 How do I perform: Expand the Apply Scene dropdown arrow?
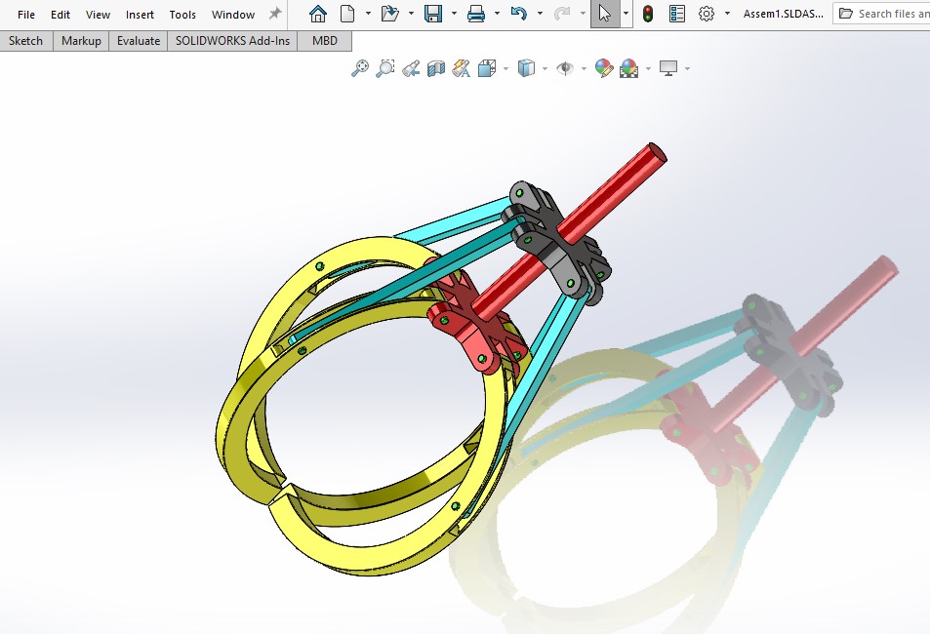click(648, 69)
